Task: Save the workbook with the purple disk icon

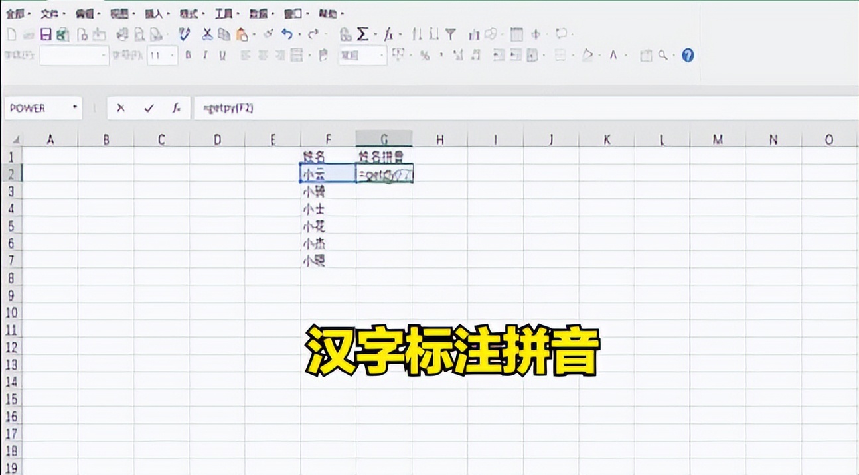Action: click(46, 34)
